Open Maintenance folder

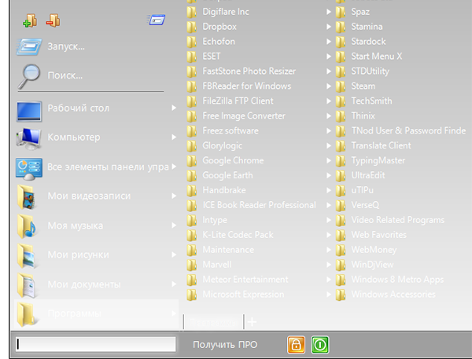pyautogui.click(x=259, y=250)
